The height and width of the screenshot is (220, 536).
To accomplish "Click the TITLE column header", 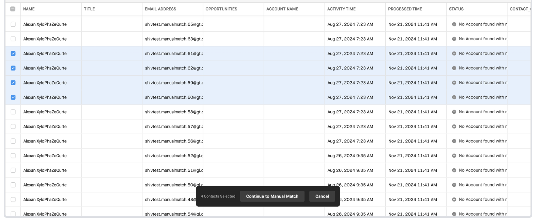I will pyautogui.click(x=89, y=9).
